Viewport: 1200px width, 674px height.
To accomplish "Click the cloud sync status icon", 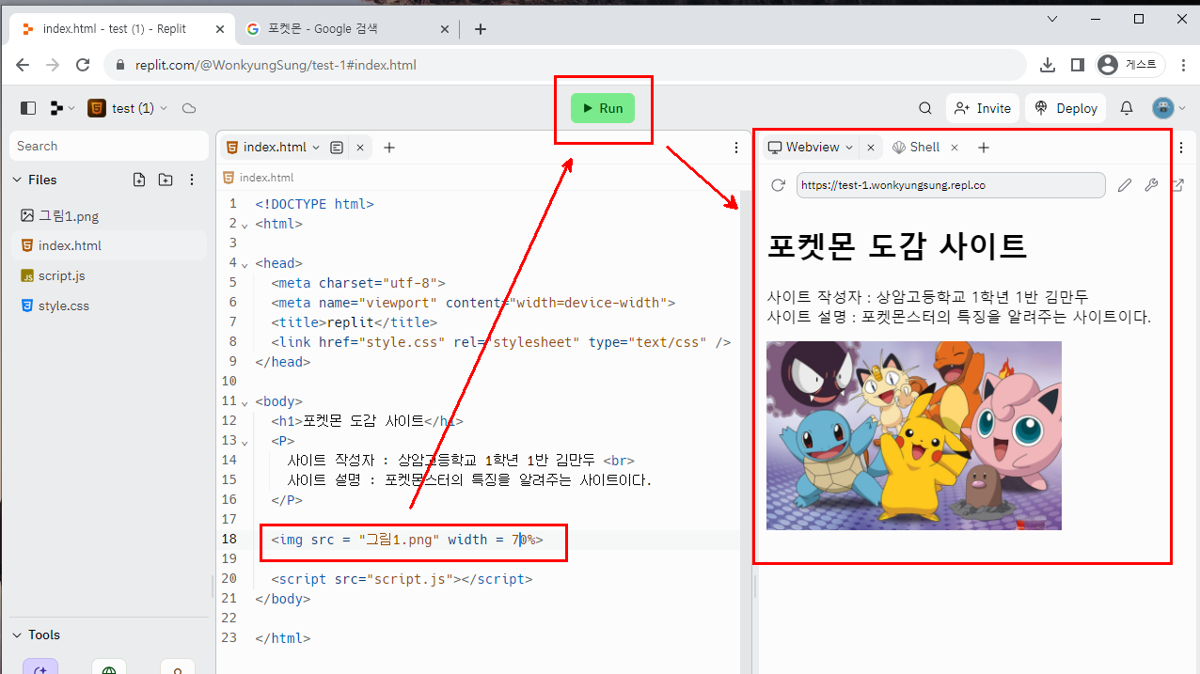I will (188, 108).
